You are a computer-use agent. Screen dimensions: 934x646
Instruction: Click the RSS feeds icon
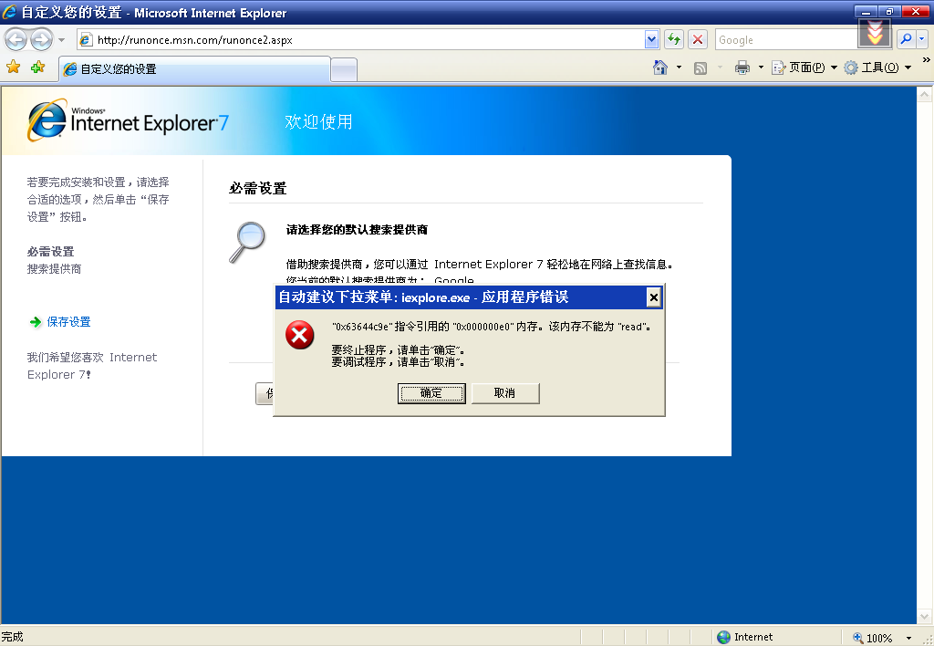click(x=700, y=68)
